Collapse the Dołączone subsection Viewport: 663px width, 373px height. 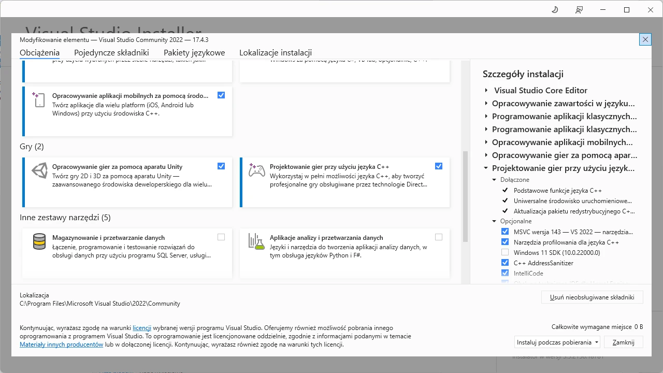(x=495, y=180)
